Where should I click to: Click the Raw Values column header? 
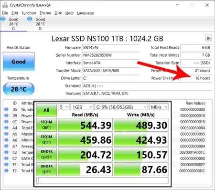coord(195,103)
